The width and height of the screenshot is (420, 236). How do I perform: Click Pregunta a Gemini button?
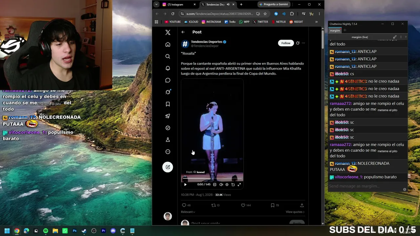pos(274,5)
